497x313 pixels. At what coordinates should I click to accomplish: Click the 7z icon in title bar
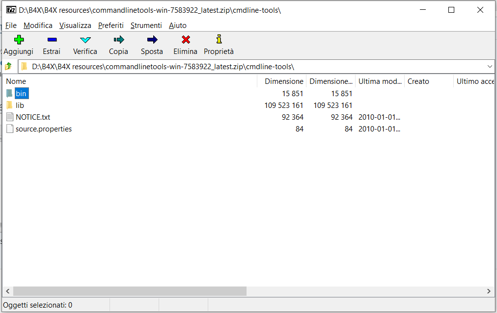point(11,10)
